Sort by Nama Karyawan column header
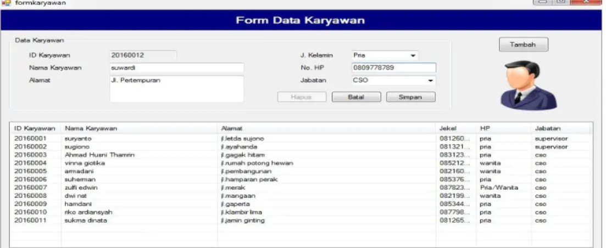The height and width of the screenshot is (248, 606). (139, 128)
